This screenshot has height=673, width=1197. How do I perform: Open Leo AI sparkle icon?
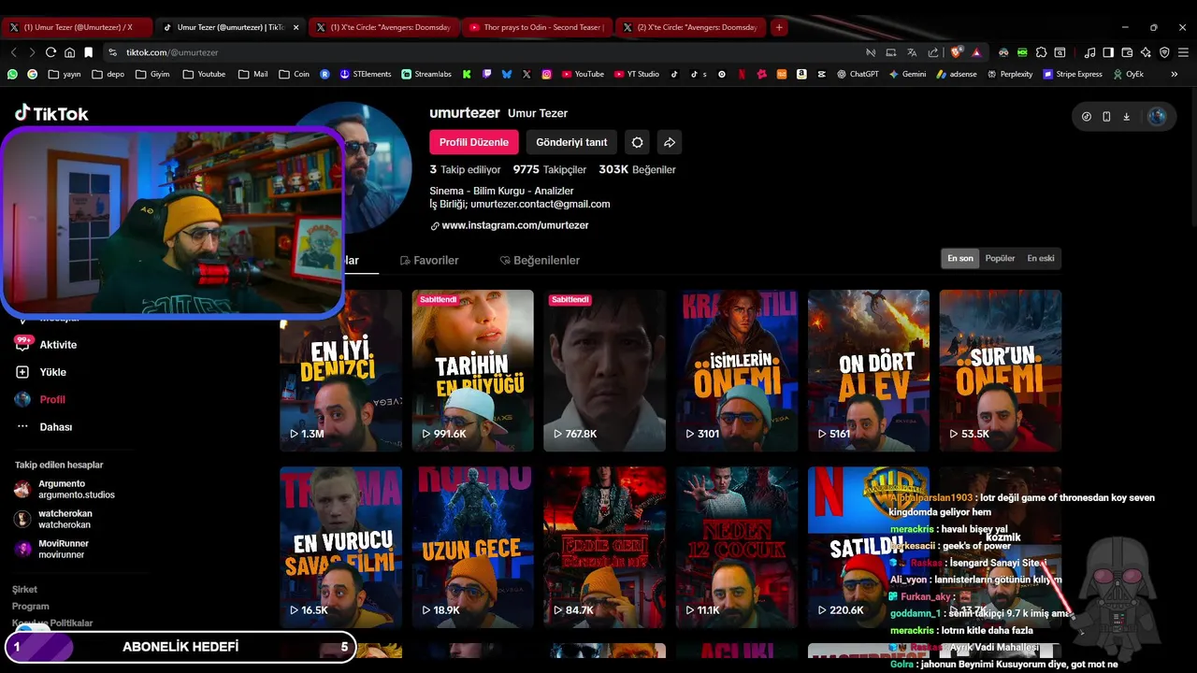coord(1146,52)
